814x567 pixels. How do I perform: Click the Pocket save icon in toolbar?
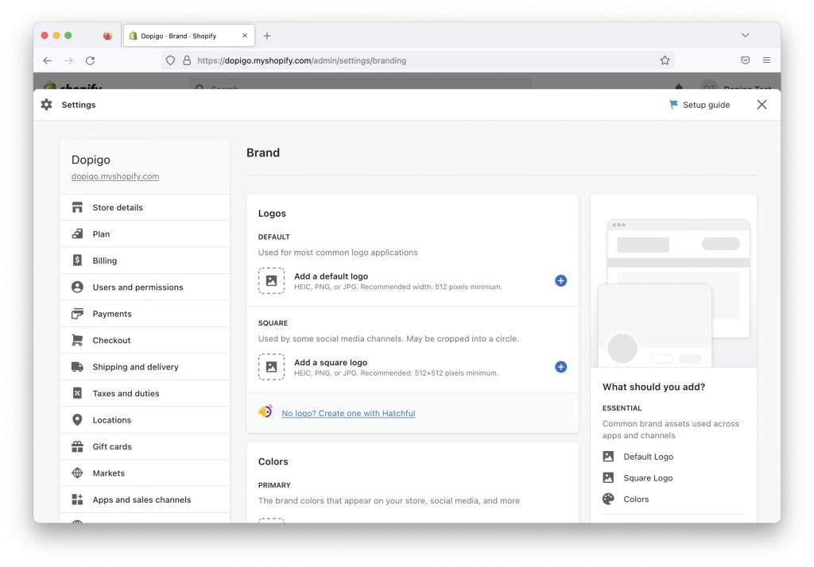[745, 60]
